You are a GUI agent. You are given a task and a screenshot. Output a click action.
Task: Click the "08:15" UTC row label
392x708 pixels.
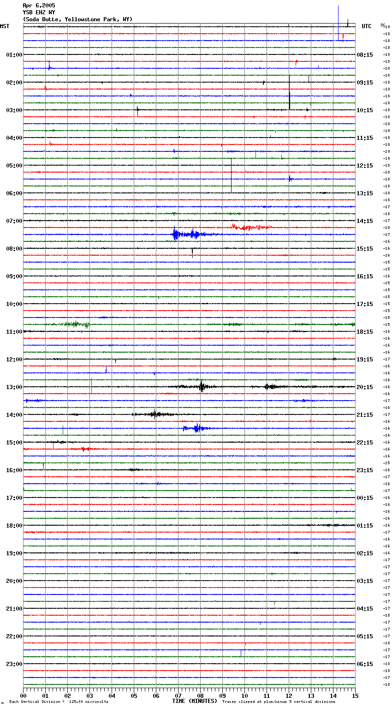(x=365, y=55)
